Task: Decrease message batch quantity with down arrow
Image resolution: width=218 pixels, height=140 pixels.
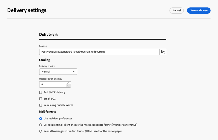Action: [68, 86]
